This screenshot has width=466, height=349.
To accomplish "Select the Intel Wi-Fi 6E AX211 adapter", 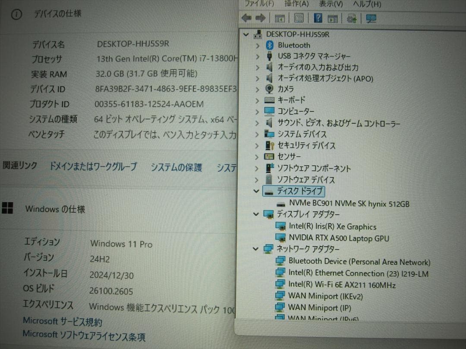I will [x=340, y=284].
